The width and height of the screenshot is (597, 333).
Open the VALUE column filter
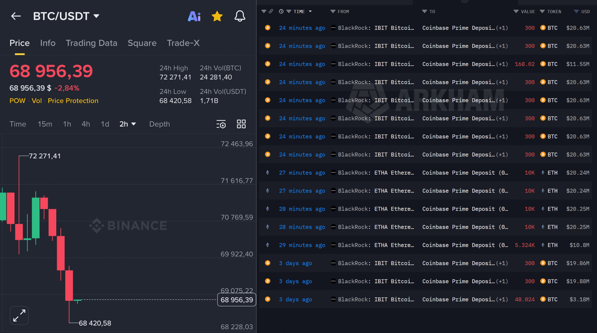(516, 11)
